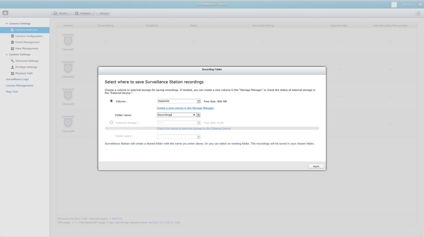Click the Channel column header
The image size is (424, 237).
[x=68, y=25]
